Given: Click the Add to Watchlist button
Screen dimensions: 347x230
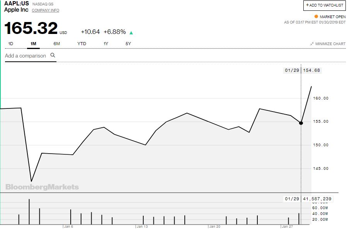Looking at the screenshot, I should 325,5.
